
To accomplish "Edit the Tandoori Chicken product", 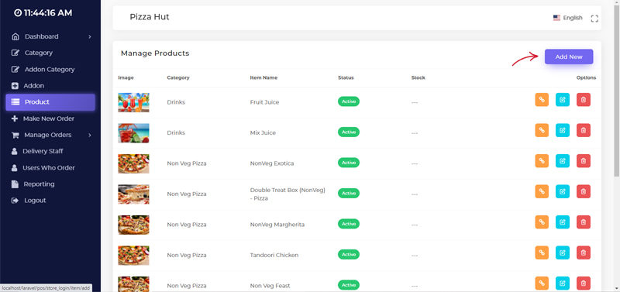I will (x=563, y=252).
